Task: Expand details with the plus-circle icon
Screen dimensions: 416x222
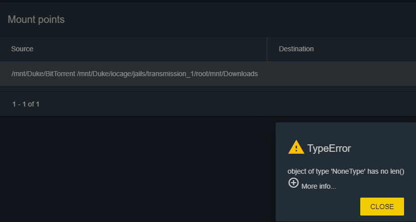Action: pos(294,183)
